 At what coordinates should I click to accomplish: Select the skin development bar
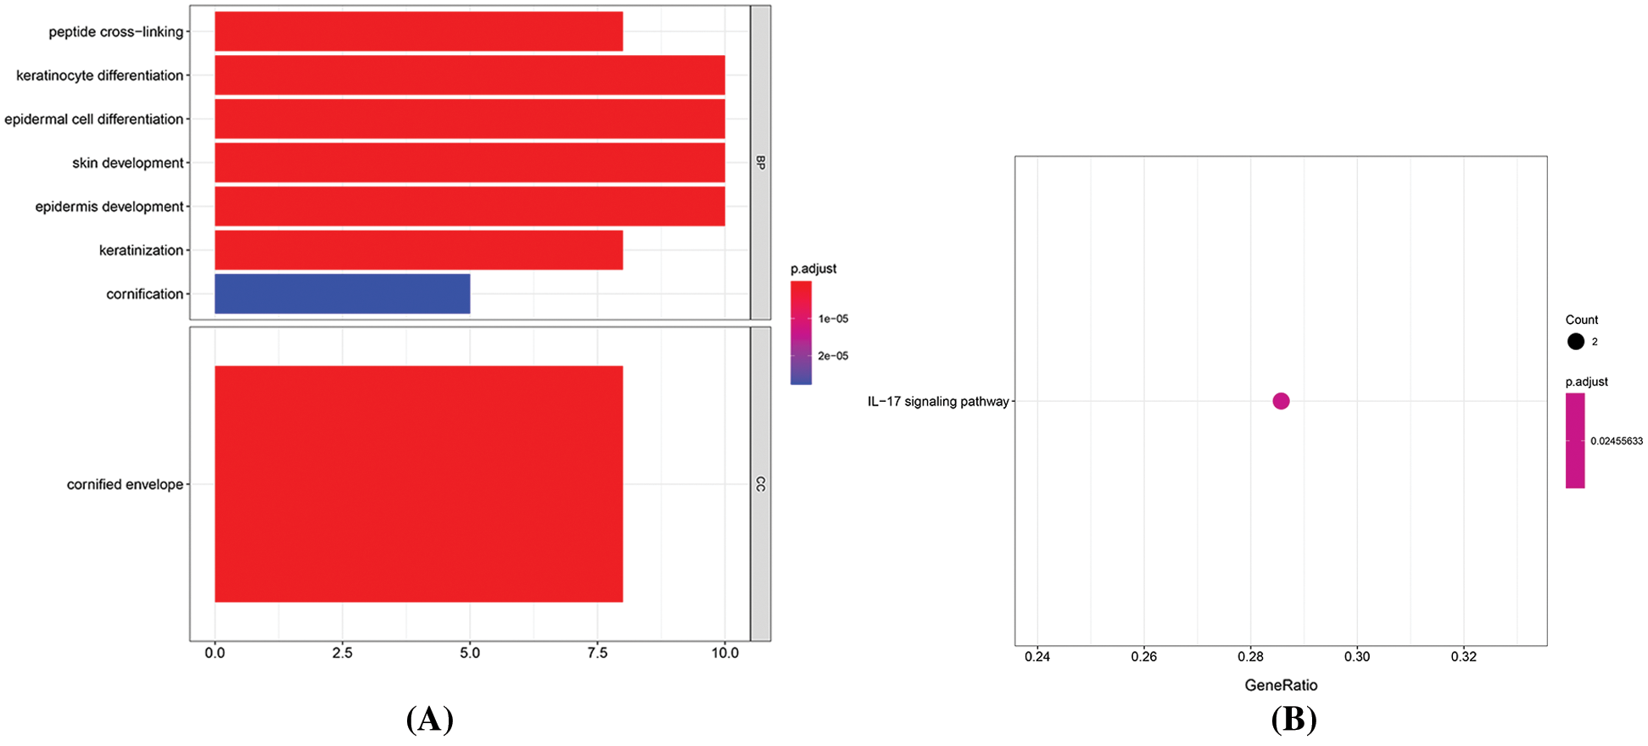point(469,163)
